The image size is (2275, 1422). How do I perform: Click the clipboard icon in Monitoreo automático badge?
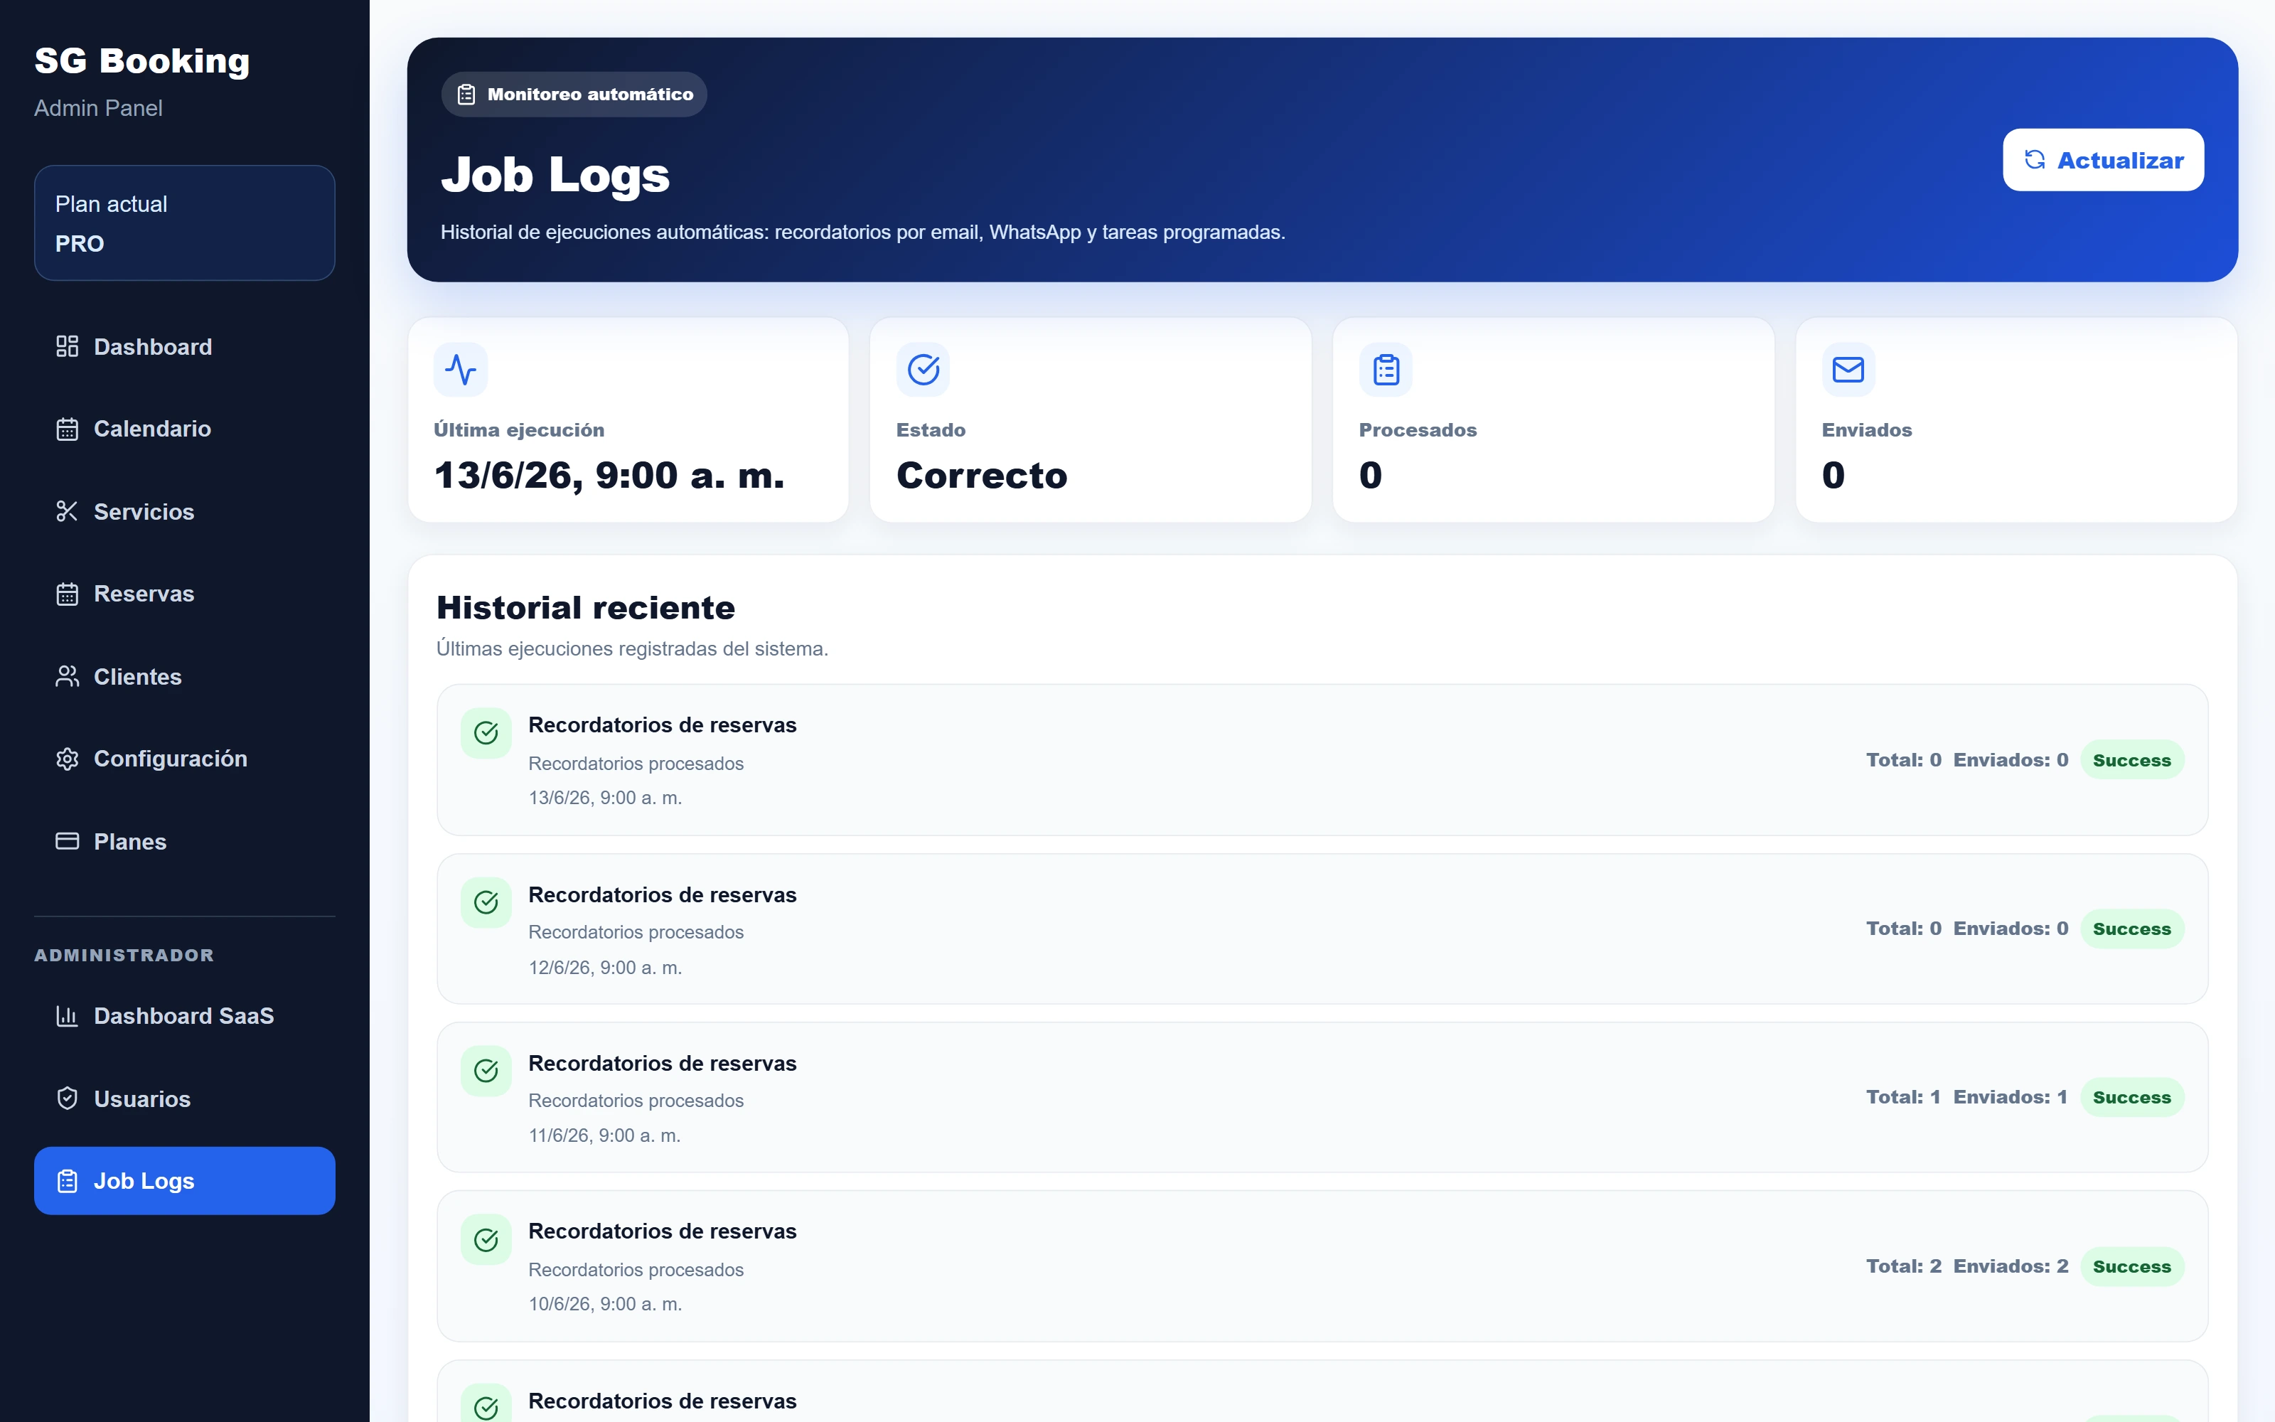click(466, 94)
